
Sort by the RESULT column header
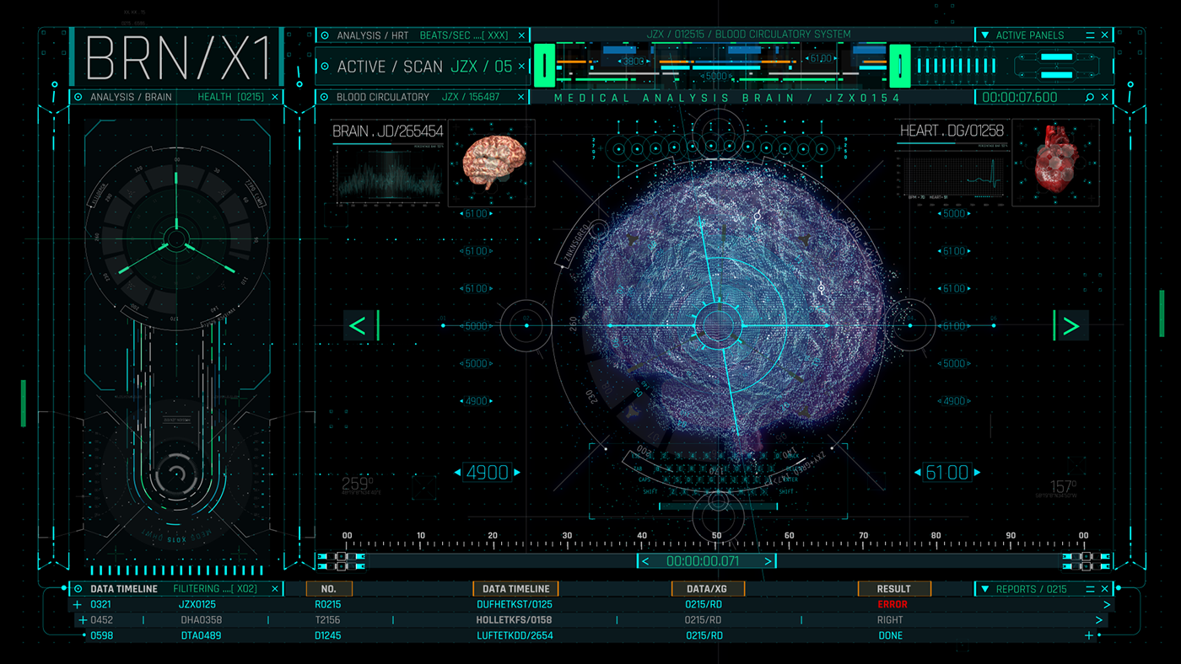click(x=894, y=589)
